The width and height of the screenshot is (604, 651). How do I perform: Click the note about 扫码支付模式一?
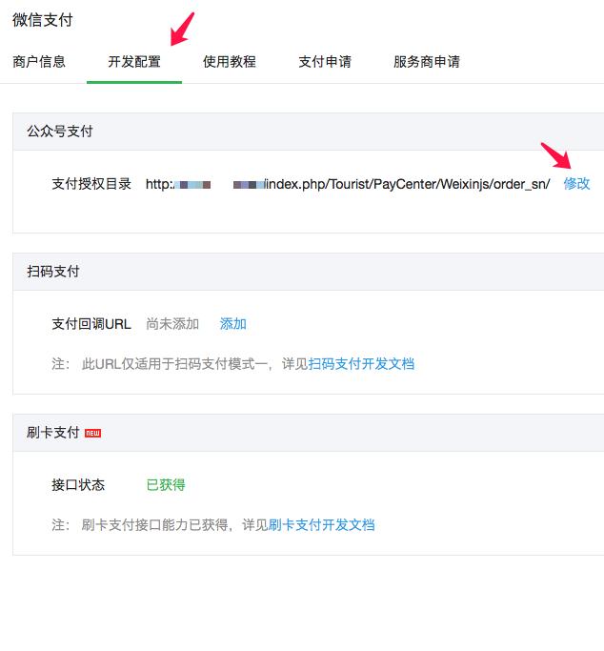coord(233,364)
